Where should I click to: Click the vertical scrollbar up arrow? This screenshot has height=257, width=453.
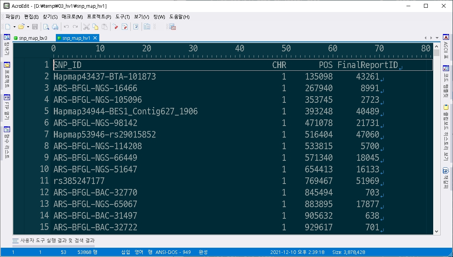436,46
